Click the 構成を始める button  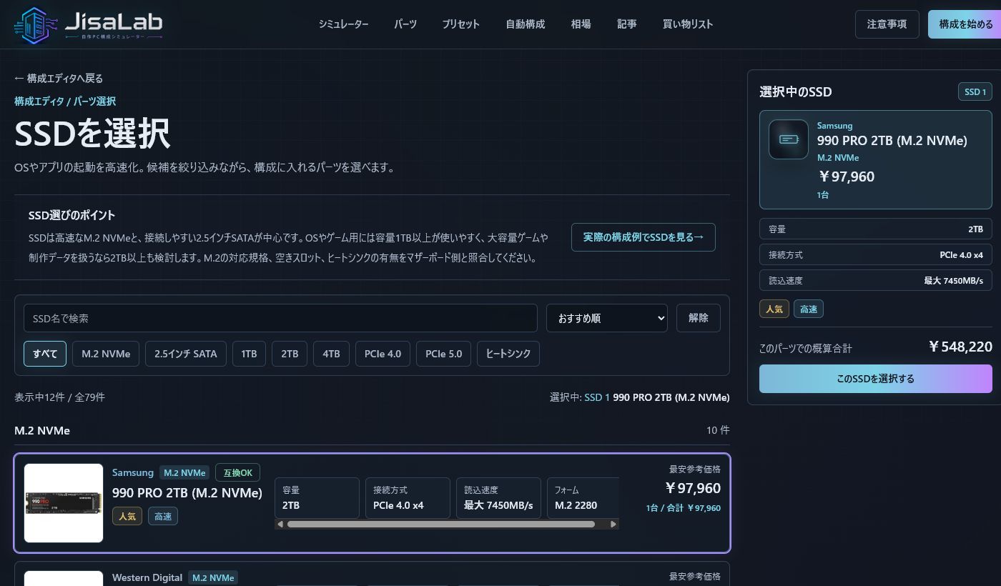(x=965, y=24)
